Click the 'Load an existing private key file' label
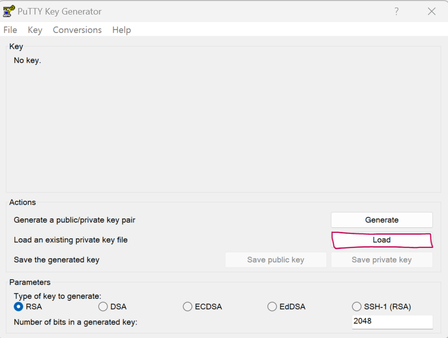The image size is (448, 338). click(x=71, y=240)
